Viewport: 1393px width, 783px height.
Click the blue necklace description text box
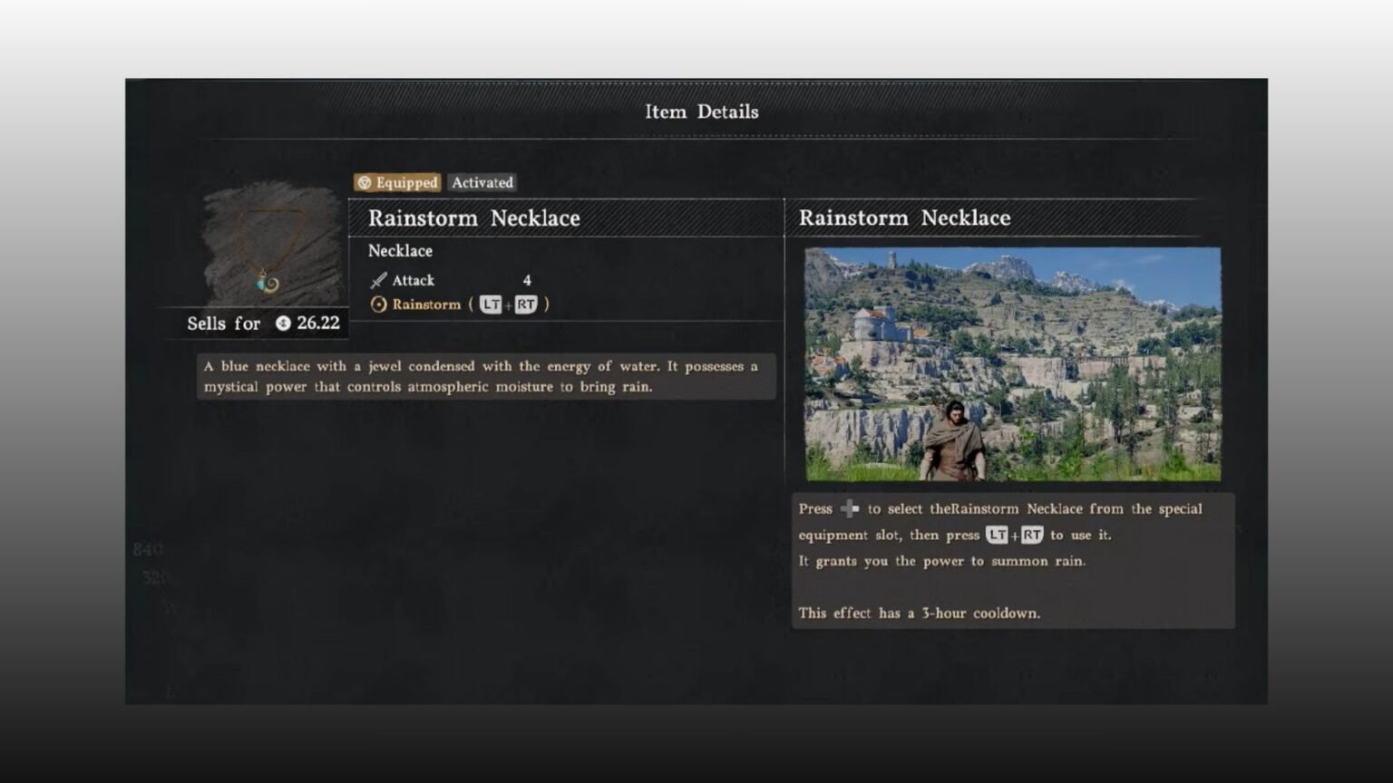(x=486, y=377)
